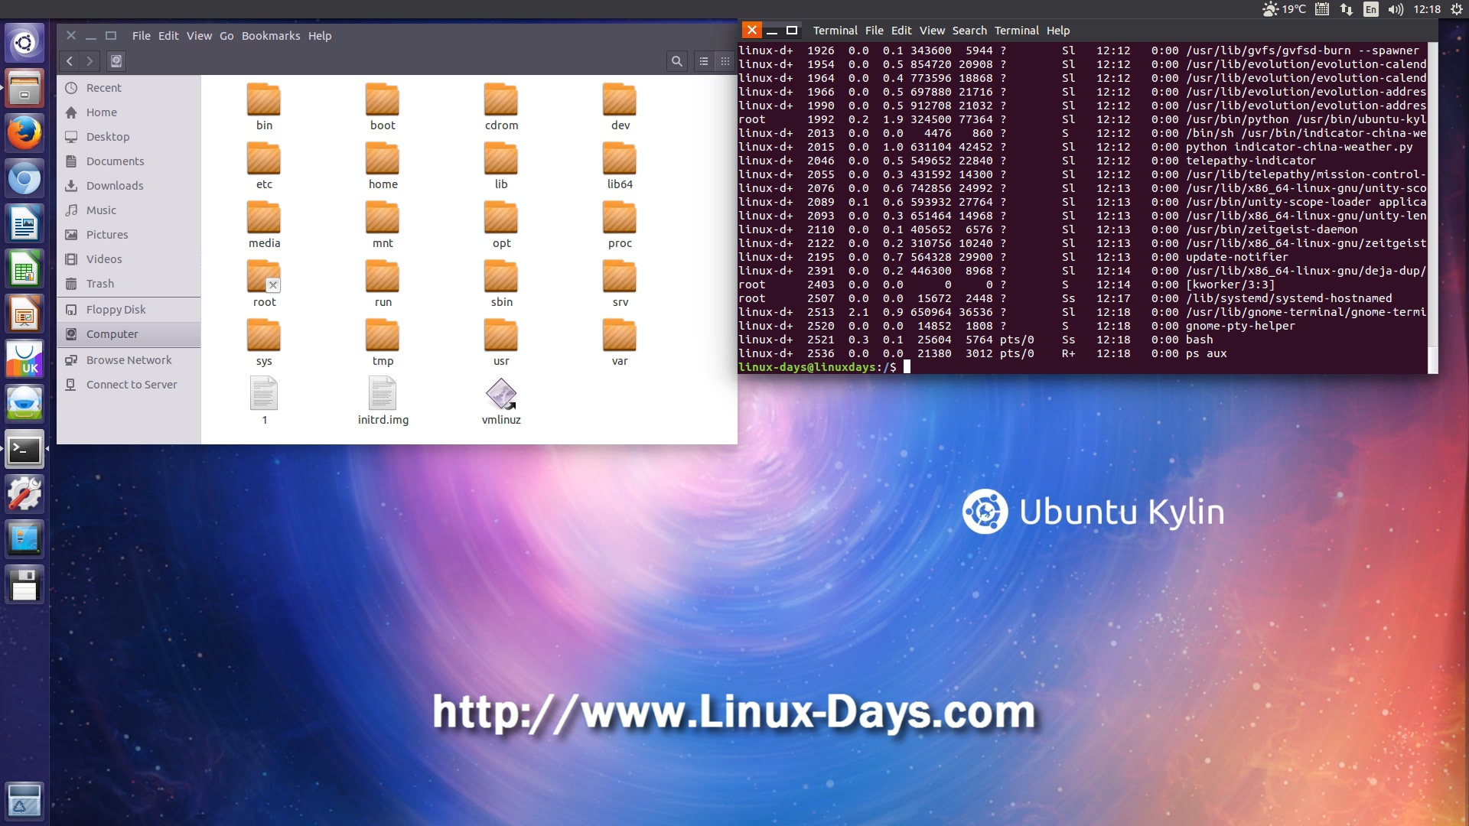
Task: Select the cdrom folder
Action: (501, 107)
